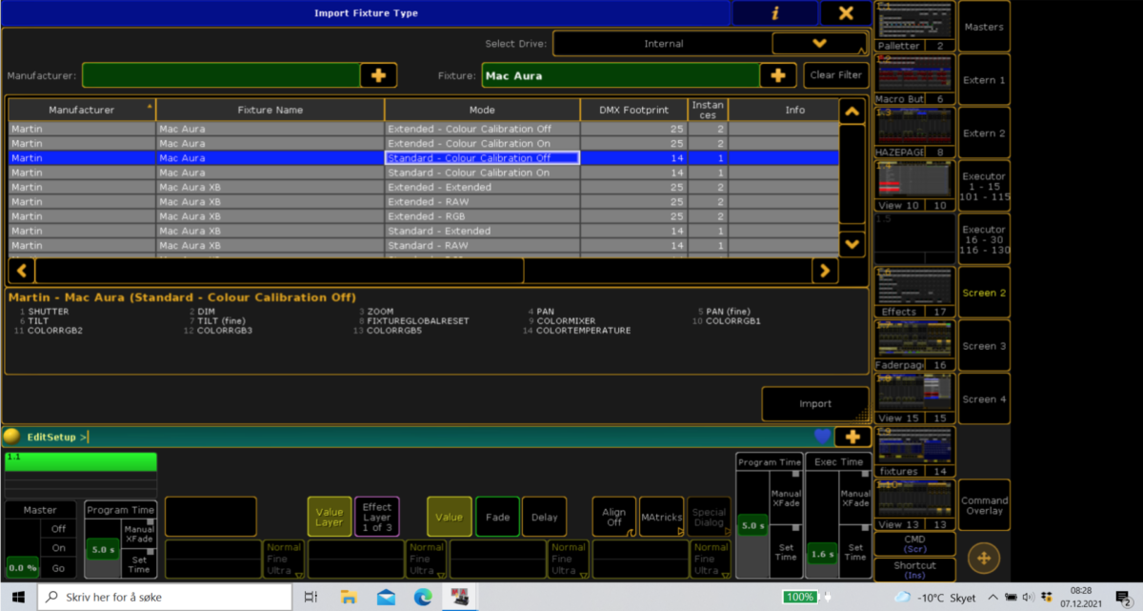1143x611 pixels.
Task: Select the Delay layer button
Action: (544, 517)
